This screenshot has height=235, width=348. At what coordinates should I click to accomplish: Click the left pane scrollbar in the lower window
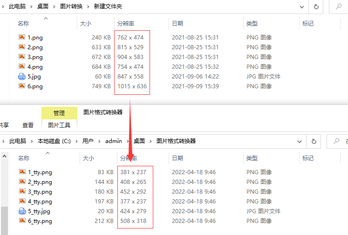tap(3, 218)
